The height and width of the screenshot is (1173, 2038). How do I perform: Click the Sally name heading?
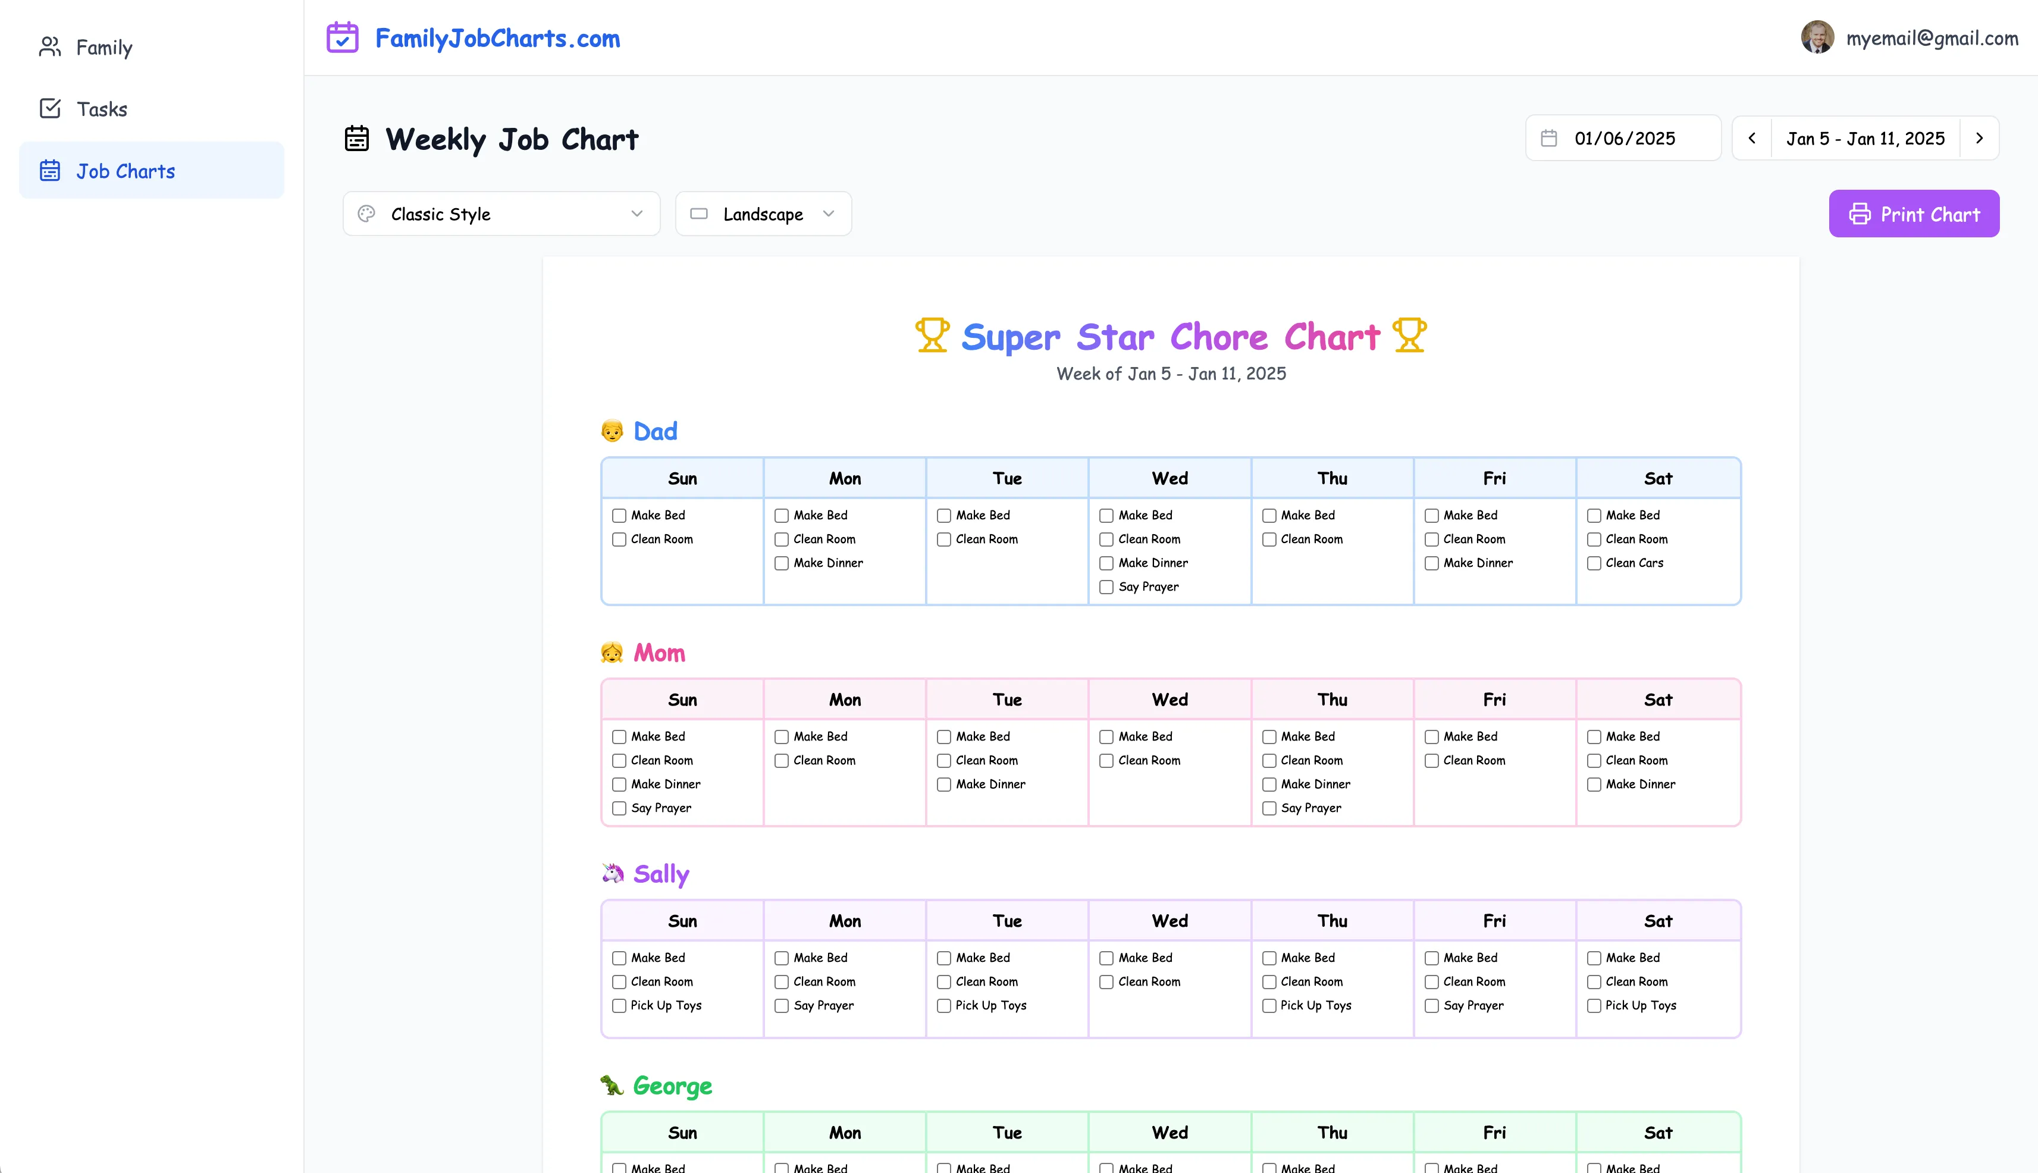click(x=661, y=874)
